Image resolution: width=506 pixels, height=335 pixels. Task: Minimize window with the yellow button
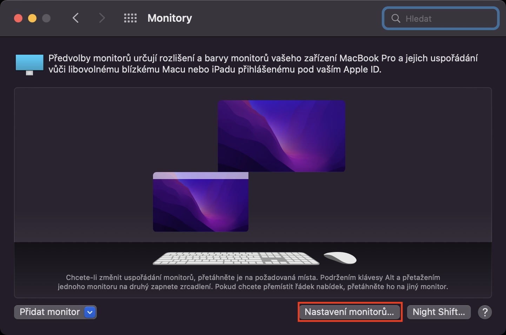(x=32, y=18)
